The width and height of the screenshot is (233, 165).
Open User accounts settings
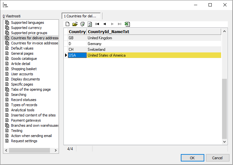pyautogui.click(x=22, y=74)
